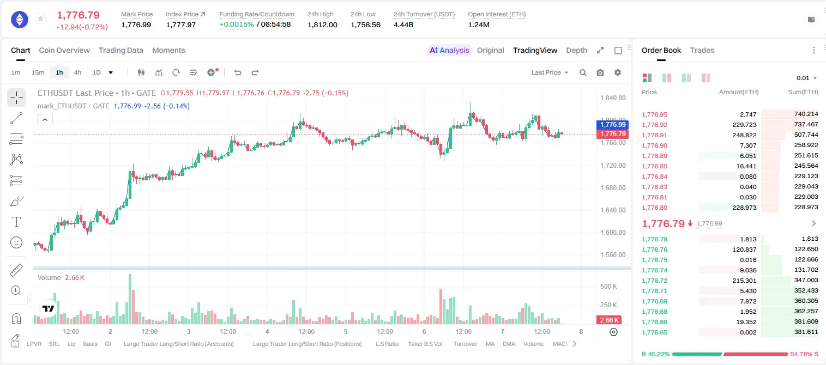Open the Last Price dropdown
The height and width of the screenshot is (365, 826).
(550, 72)
